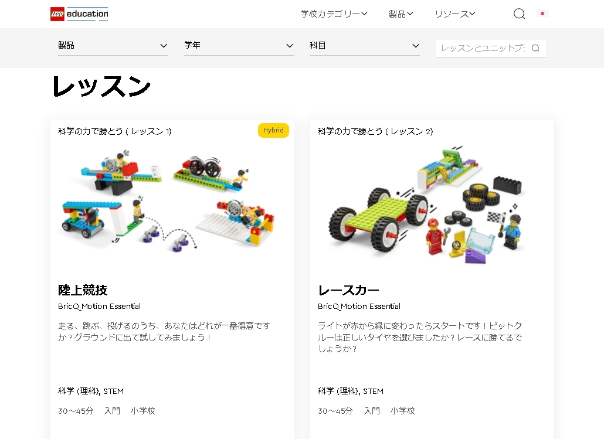Open the search magnifier in header
Screen dimensions: 604x439
(519, 14)
